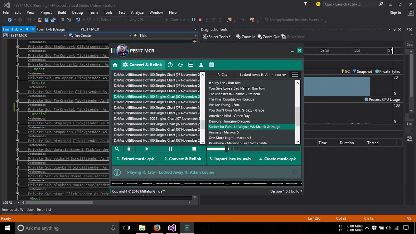Toggle the Snapshot legend marker

click(362, 71)
